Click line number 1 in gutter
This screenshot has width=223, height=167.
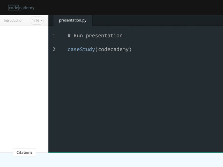(x=54, y=35)
